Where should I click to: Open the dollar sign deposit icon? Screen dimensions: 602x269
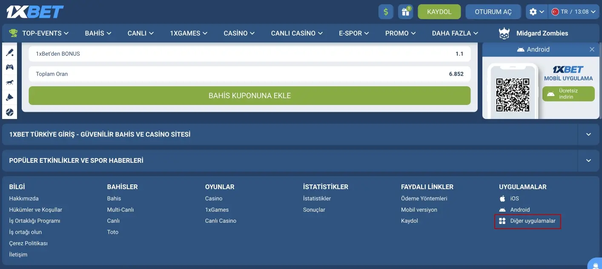point(386,12)
